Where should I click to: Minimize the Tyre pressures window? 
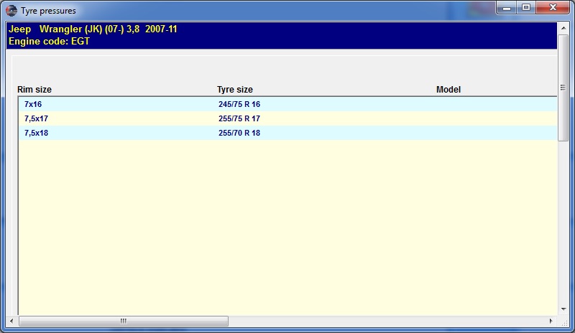pyautogui.click(x=507, y=9)
